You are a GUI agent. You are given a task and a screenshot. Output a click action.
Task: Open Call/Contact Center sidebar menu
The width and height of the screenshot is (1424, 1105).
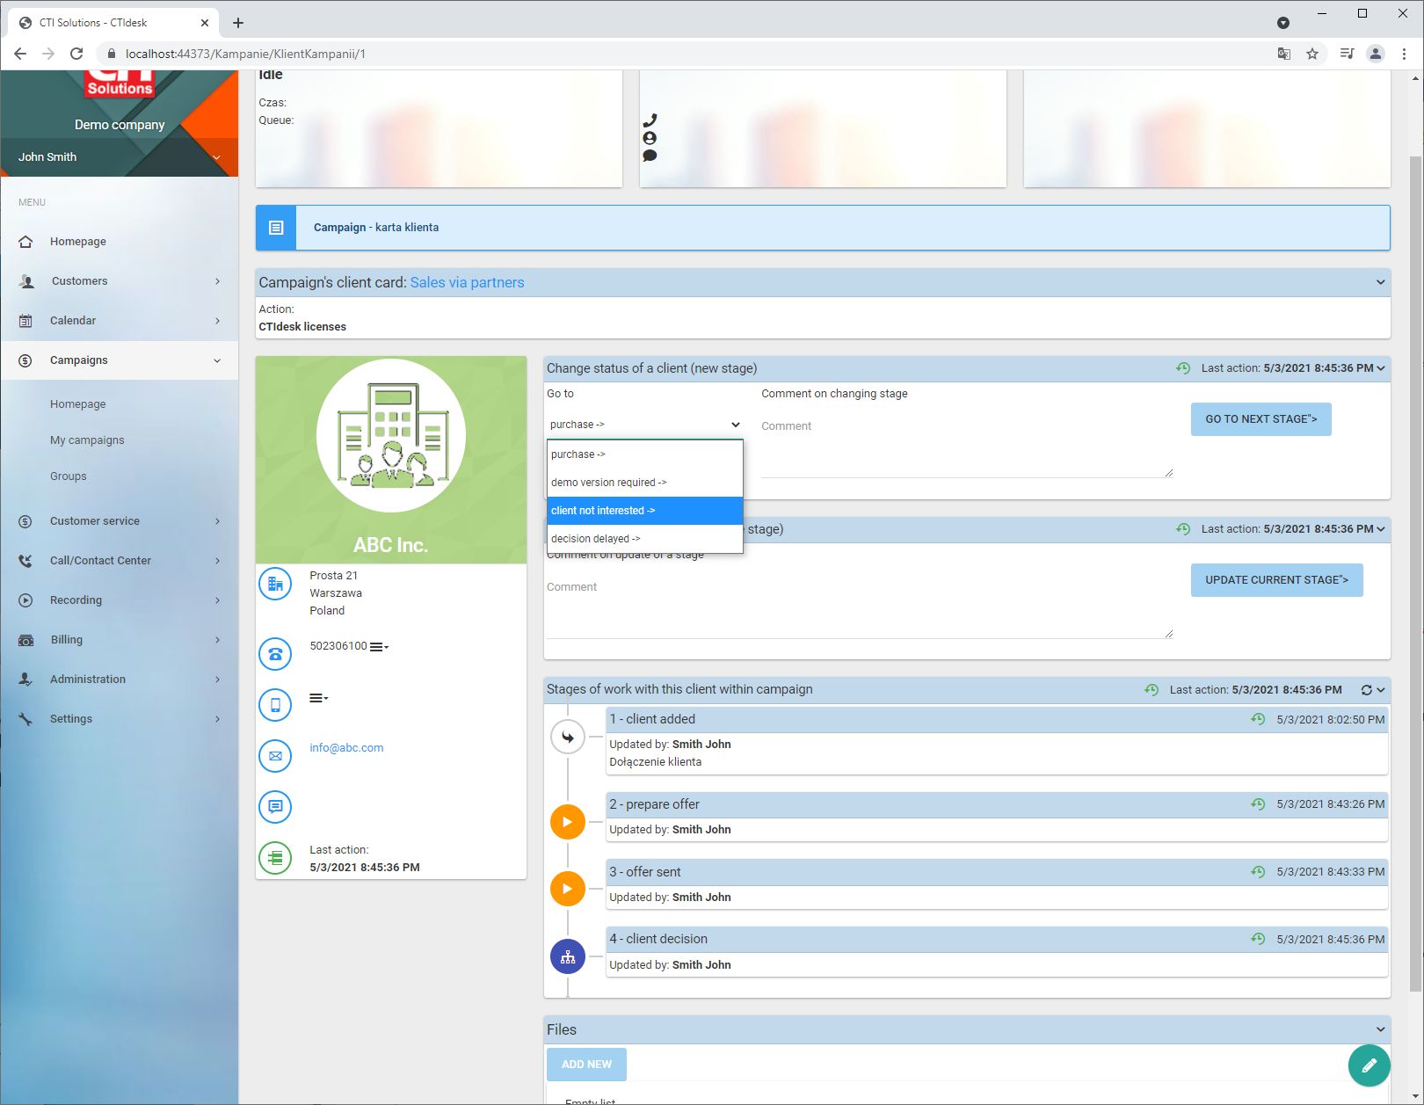coord(120,561)
